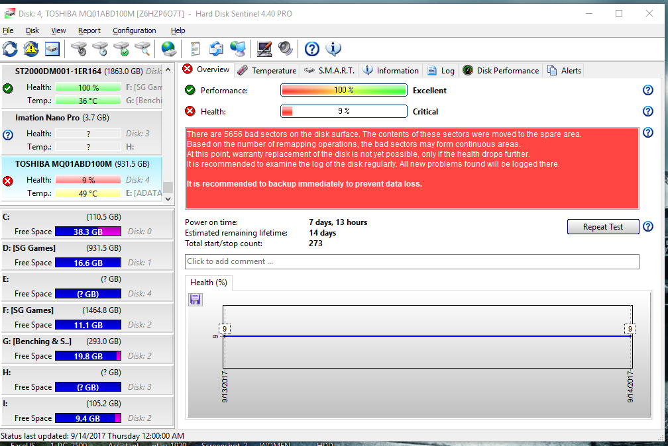Click the unknown status icon for Imation Nano Pro
The width and height of the screenshot is (668, 446).
pos(8,135)
